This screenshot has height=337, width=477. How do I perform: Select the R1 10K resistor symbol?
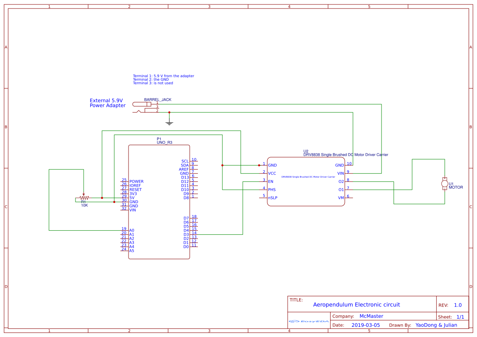coord(83,198)
